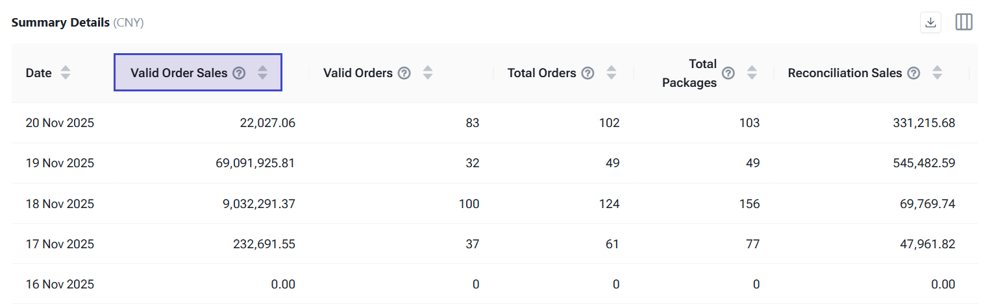Click help icon next to Total Packages
The height and width of the screenshot is (304, 992).
tap(728, 73)
